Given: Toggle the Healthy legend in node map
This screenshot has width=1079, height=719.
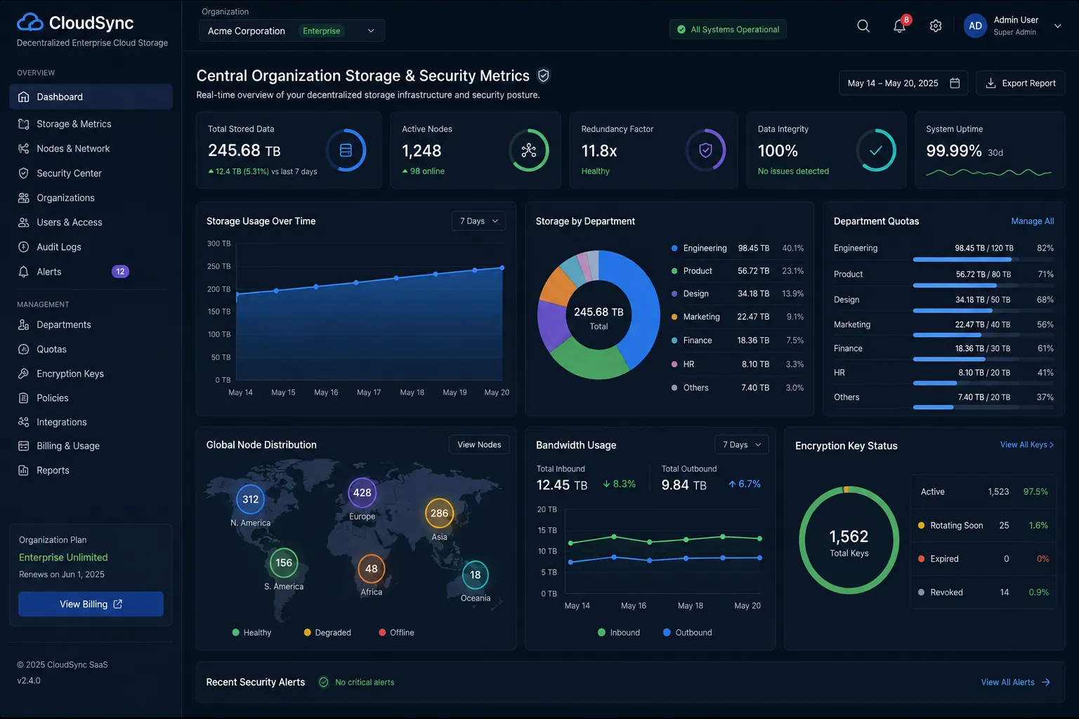Looking at the screenshot, I should pos(251,633).
